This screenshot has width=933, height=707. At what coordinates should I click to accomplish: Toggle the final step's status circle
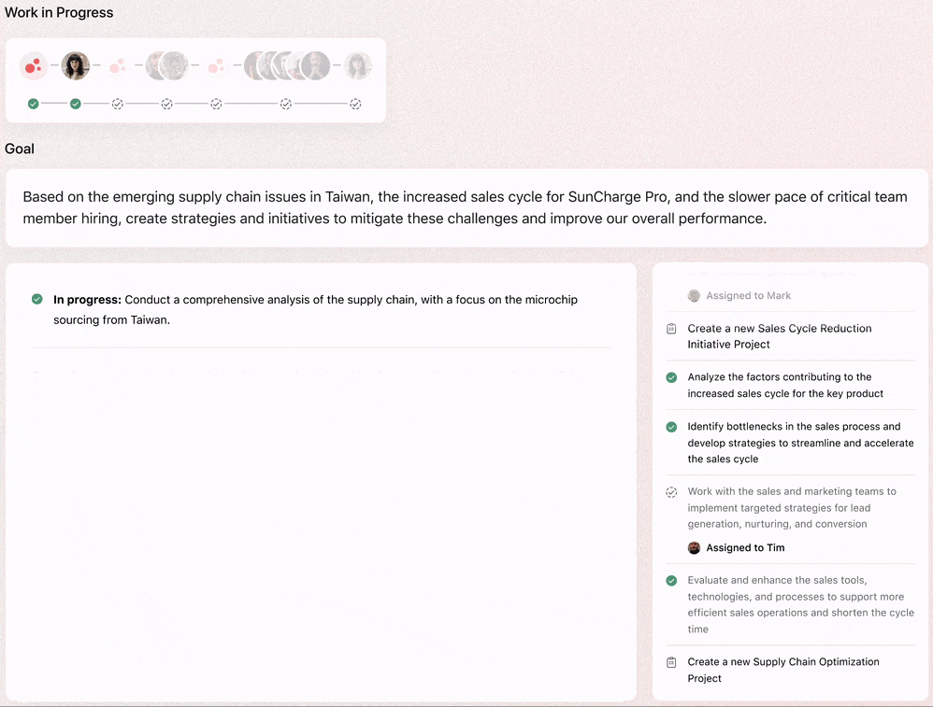pyautogui.click(x=355, y=104)
